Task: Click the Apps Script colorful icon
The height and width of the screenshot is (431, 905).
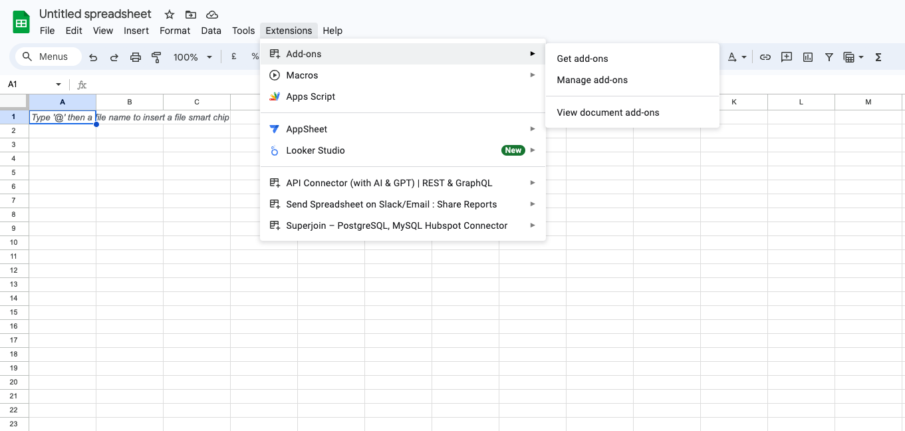Action: click(x=275, y=96)
